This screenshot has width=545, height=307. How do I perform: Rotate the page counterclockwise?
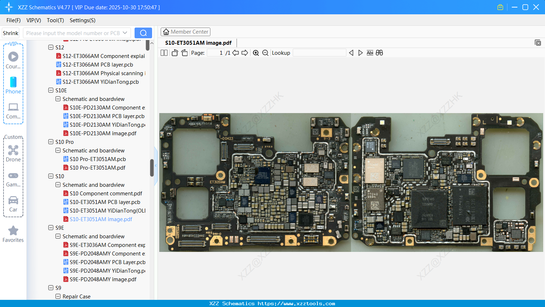coord(175,53)
